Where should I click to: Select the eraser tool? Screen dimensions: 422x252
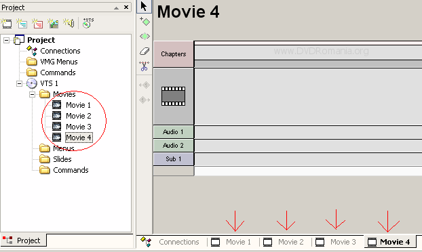(145, 51)
